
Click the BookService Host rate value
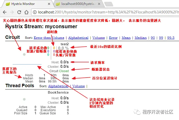point(65,98)
